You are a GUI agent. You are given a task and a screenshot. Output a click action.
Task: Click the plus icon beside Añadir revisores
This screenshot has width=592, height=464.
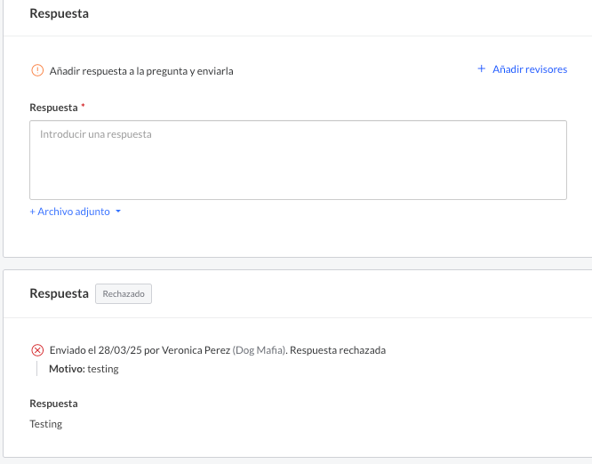(x=482, y=69)
